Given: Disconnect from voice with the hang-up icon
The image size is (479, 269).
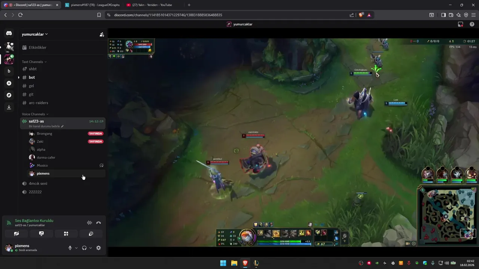Looking at the screenshot, I should [x=98, y=223].
